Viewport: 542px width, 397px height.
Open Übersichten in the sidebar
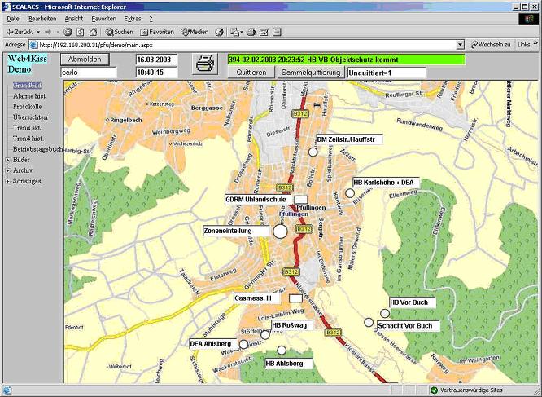30,117
